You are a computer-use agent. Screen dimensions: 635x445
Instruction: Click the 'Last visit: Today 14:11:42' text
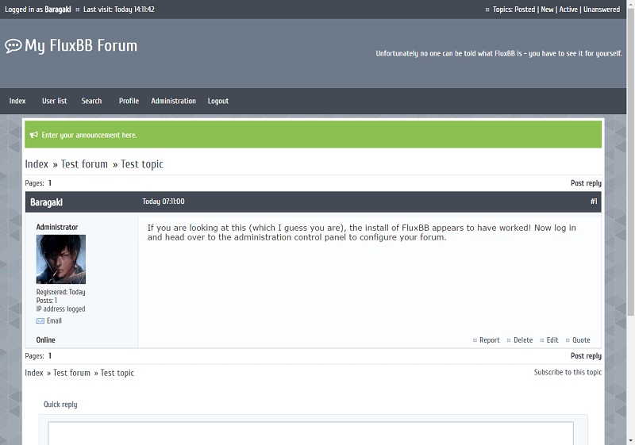118,9
